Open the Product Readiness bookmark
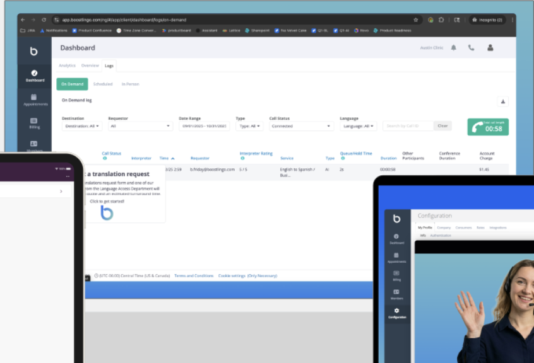Viewport: 534px width, 363px height. coord(393,31)
